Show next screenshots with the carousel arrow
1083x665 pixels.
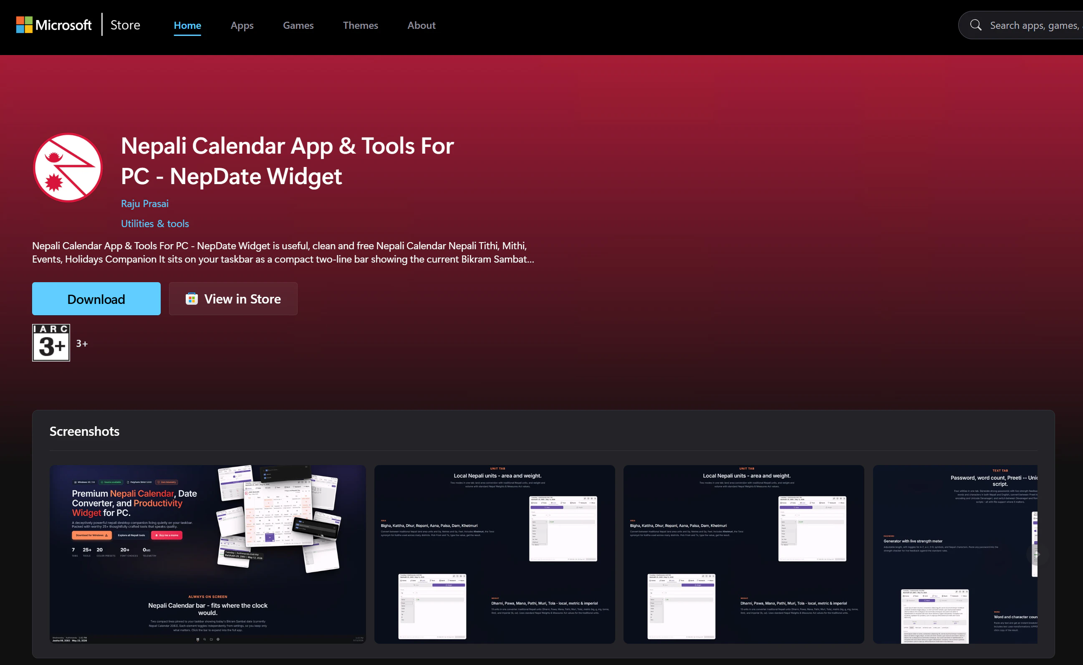coord(1037,555)
